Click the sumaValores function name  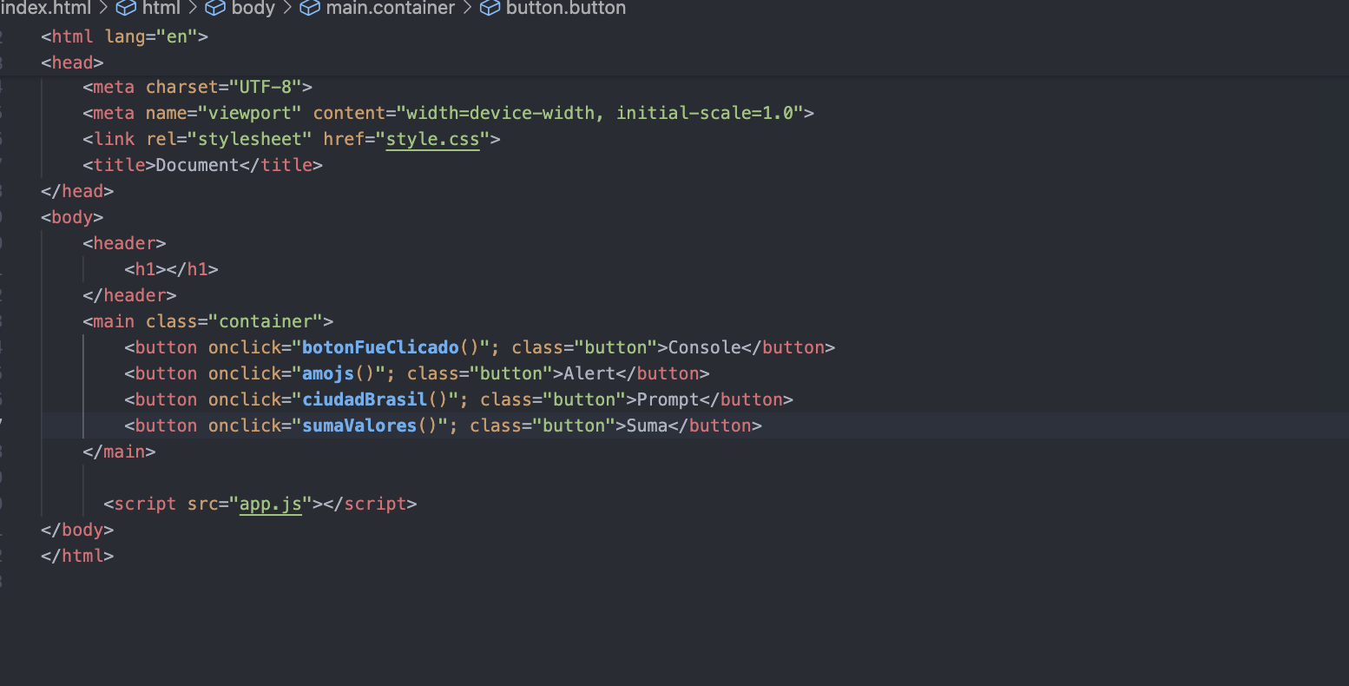tap(359, 425)
